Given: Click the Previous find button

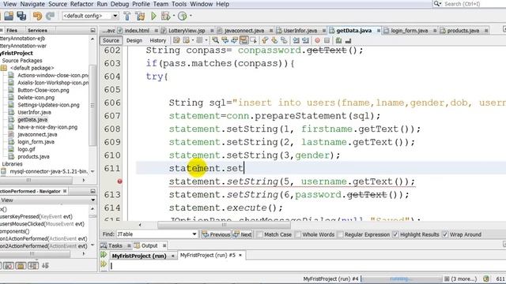Looking at the screenshot, I should point(216,234).
